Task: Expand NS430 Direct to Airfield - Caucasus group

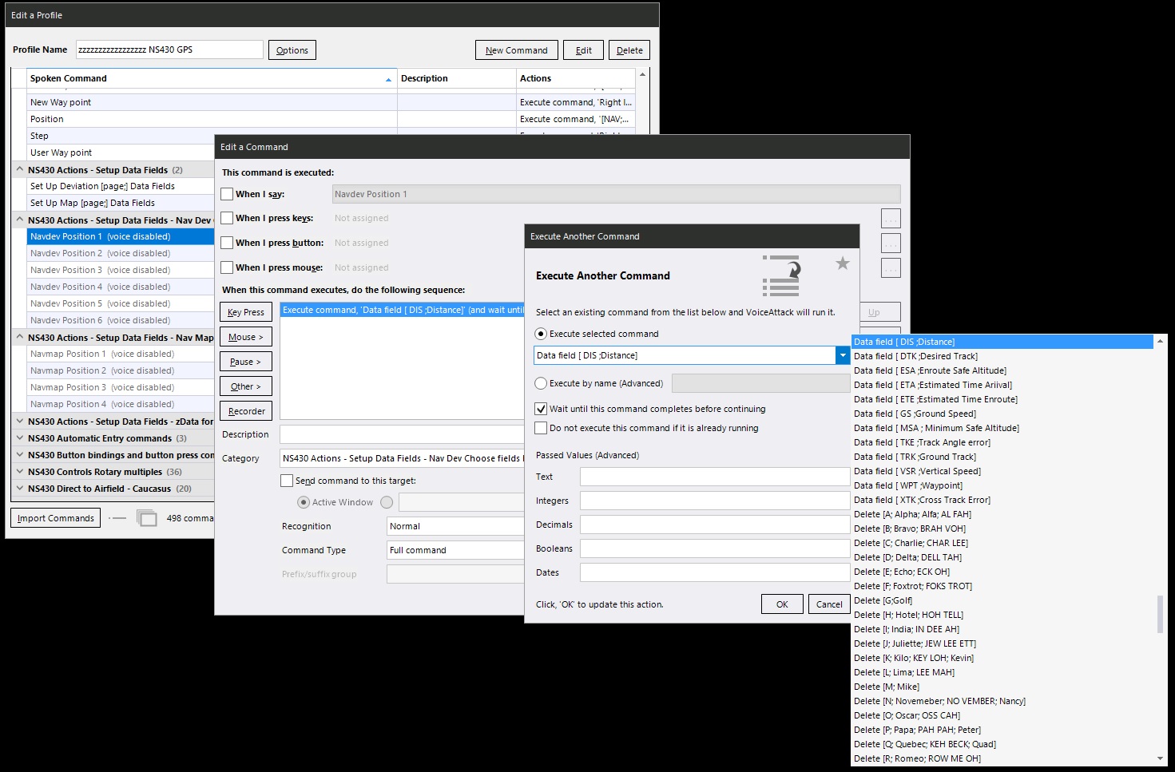Action: click(19, 489)
